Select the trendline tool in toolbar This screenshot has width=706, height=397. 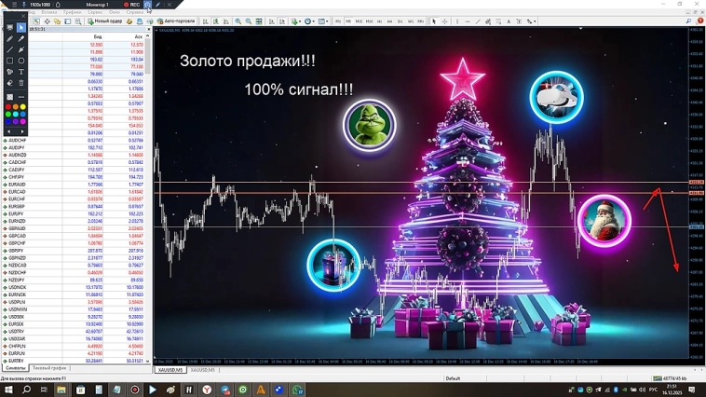[478, 21]
